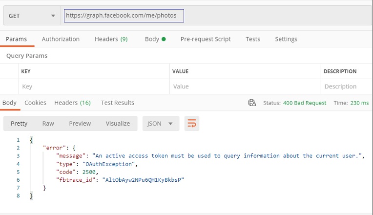373x215 pixels.
Task: Click the opening brace on line 1
Action: [x=31, y=140]
